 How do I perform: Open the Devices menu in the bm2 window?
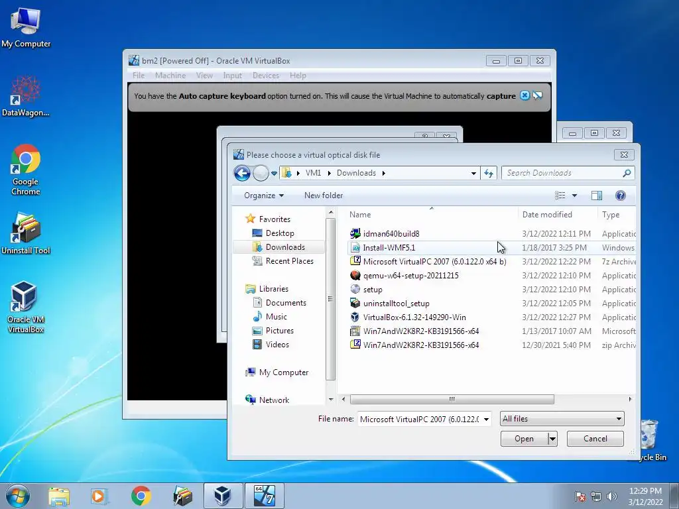(266, 76)
